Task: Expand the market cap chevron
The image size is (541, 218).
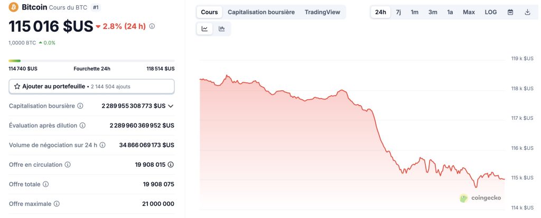Action: [x=171, y=106]
